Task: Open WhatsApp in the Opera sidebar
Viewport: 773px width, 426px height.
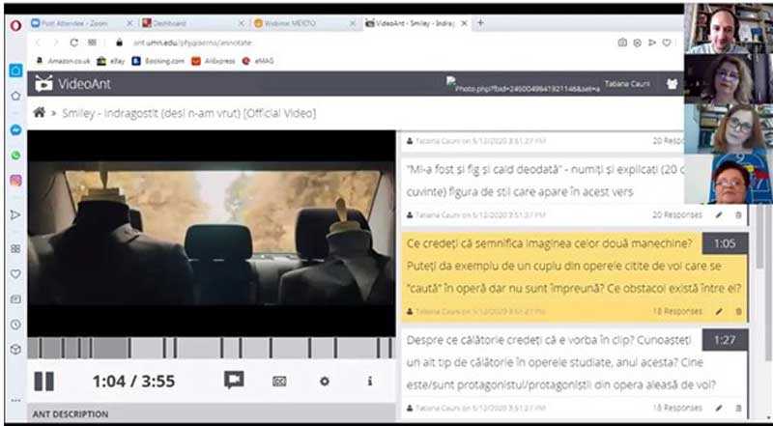Action: coord(15,156)
